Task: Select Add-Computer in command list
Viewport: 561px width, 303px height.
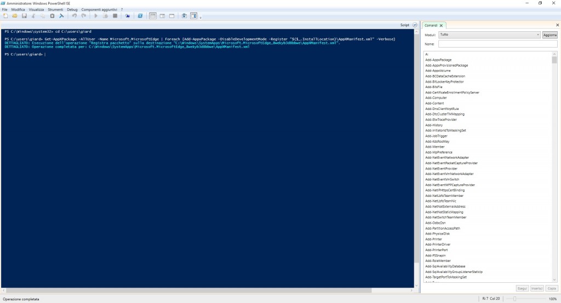Action: click(436, 98)
